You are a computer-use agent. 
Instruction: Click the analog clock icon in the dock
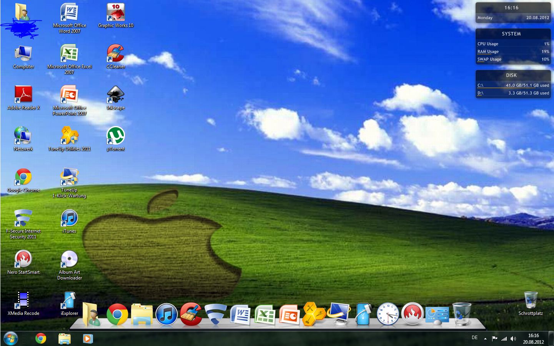388,314
